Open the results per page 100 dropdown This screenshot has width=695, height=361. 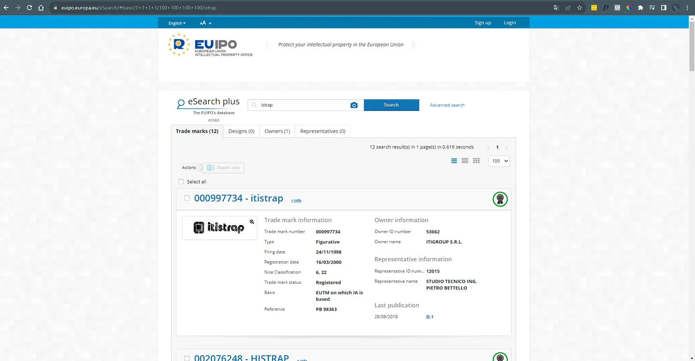[x=499, y=161]
